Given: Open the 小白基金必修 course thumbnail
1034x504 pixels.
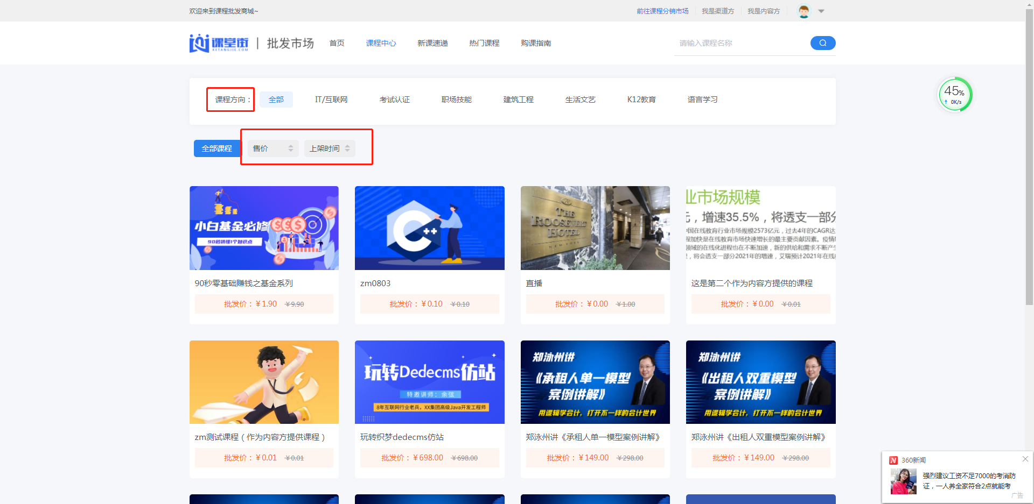Looking at the screenshot, I should point(264,228).
